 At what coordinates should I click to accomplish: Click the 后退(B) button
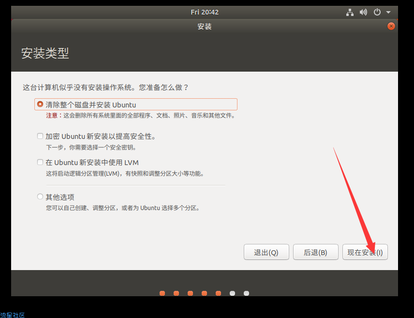[x=315, y=252]
